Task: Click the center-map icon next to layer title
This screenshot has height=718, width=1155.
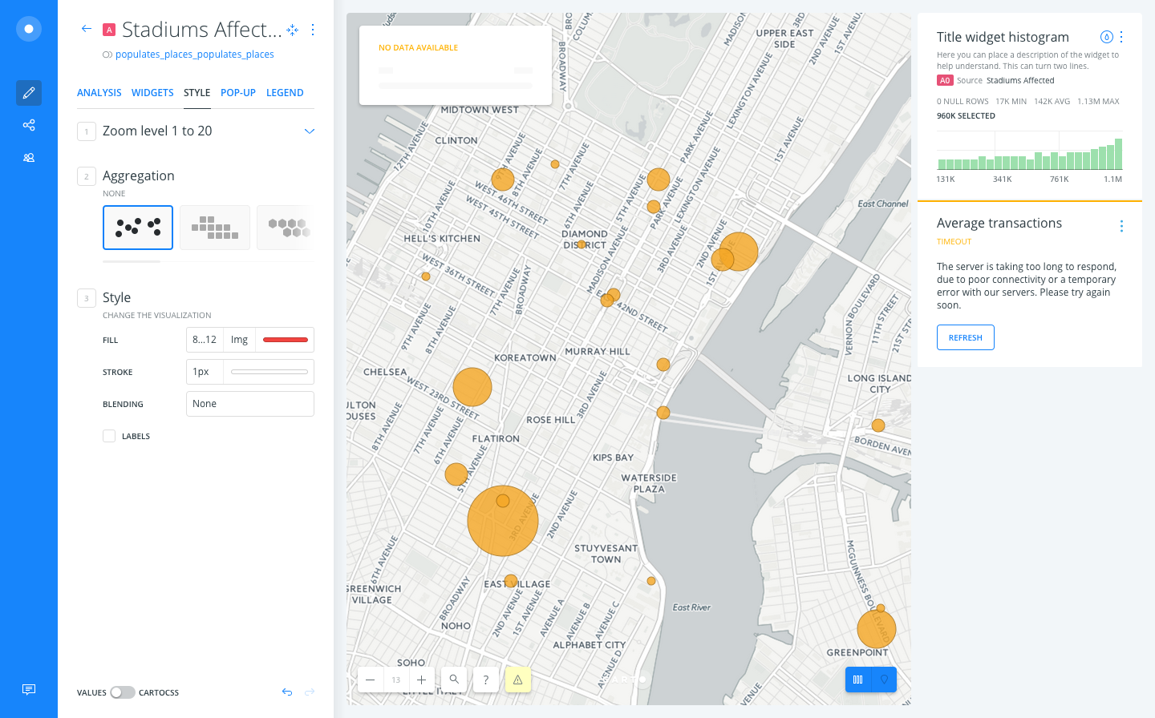Action: pyautogui.click(x=293, y=30)
